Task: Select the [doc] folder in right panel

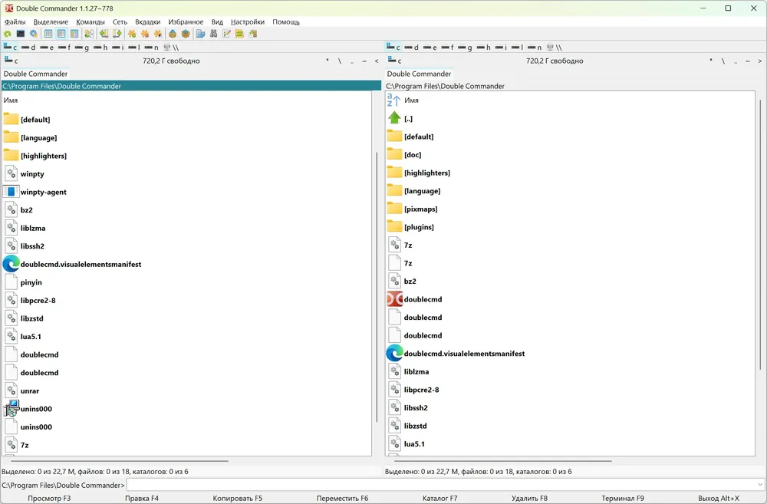Action: 413,155
